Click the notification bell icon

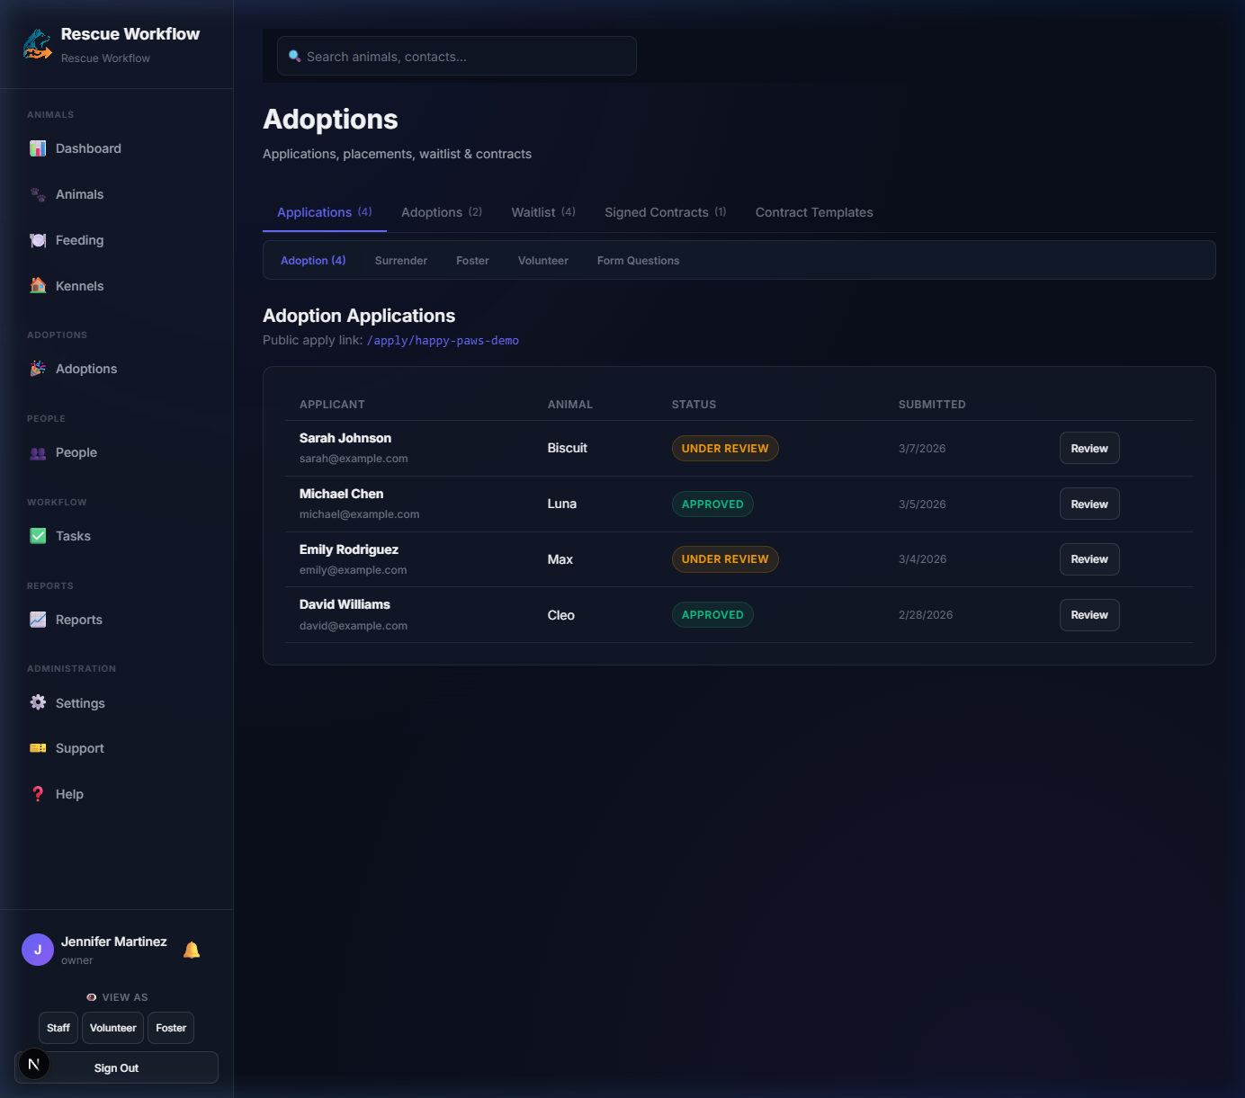[192, 950]
